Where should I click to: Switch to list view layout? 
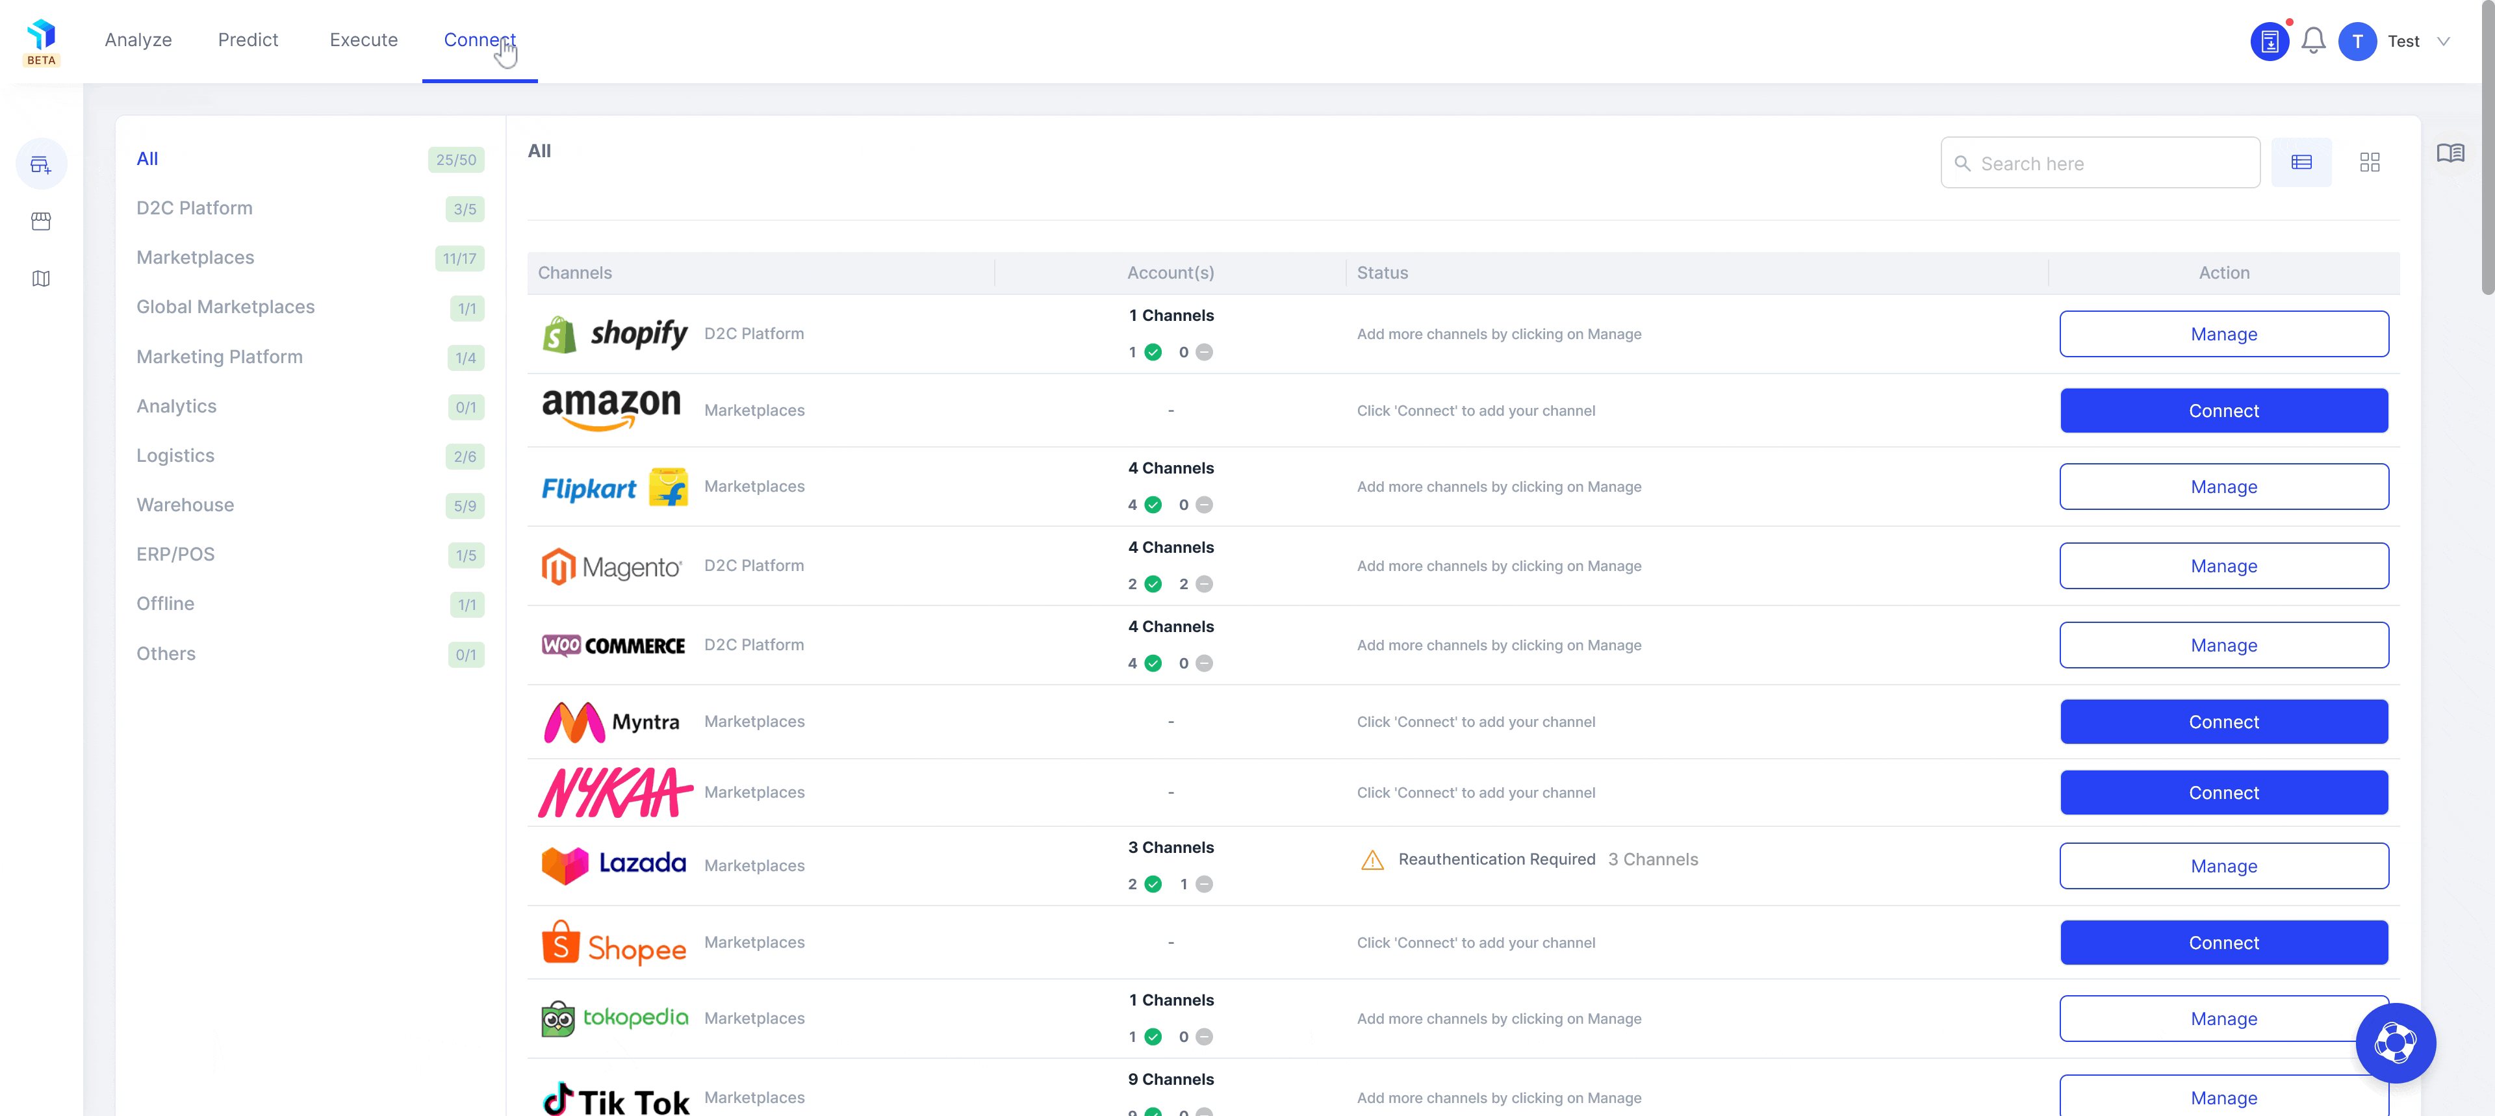click(2301, 162)
